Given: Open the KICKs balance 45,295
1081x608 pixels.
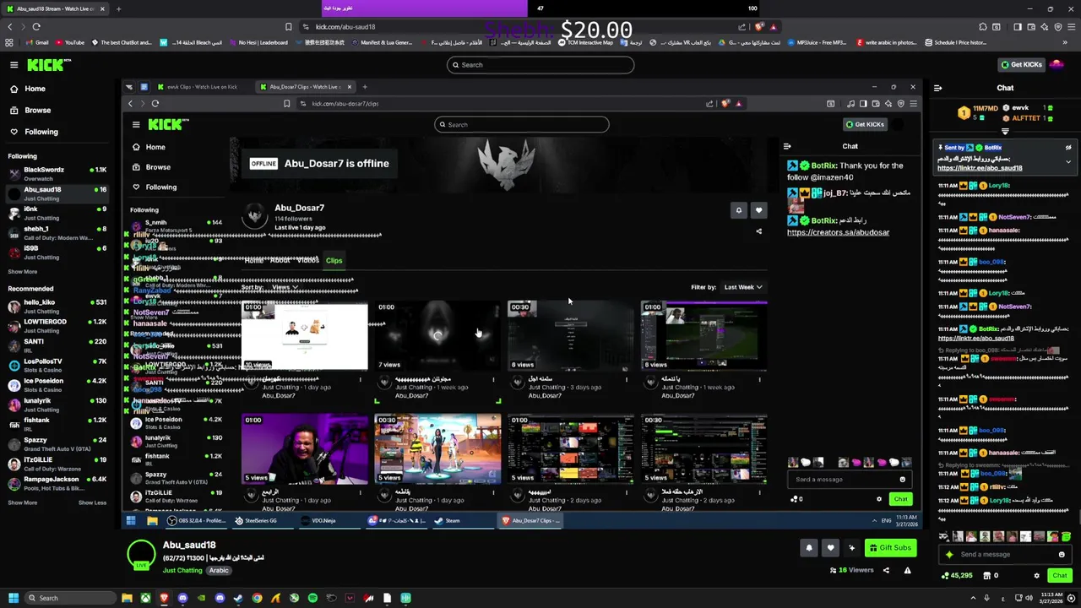Looking at the screenshot, I should 957,575.
